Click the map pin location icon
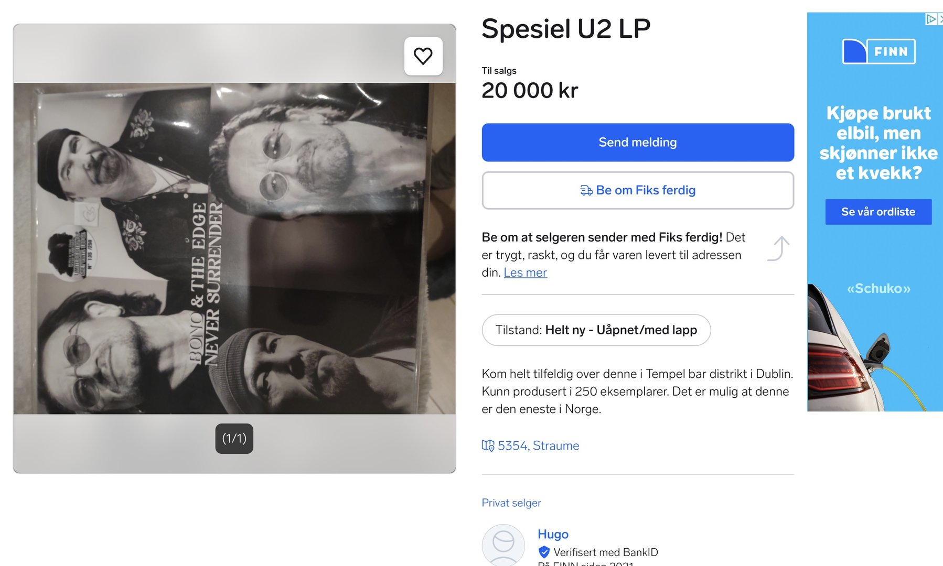The image size is (943, 566). (x=488, y=446)
